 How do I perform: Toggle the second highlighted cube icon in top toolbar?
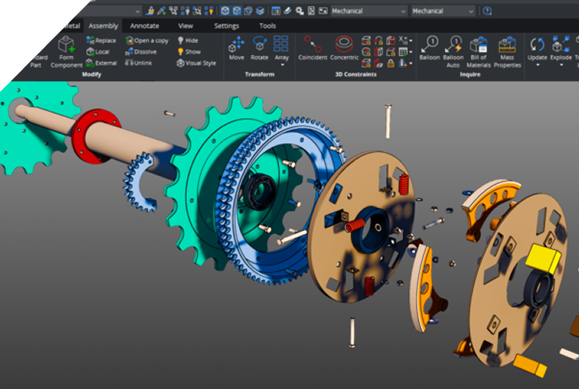pyautogui.click(x=237, y=10)
